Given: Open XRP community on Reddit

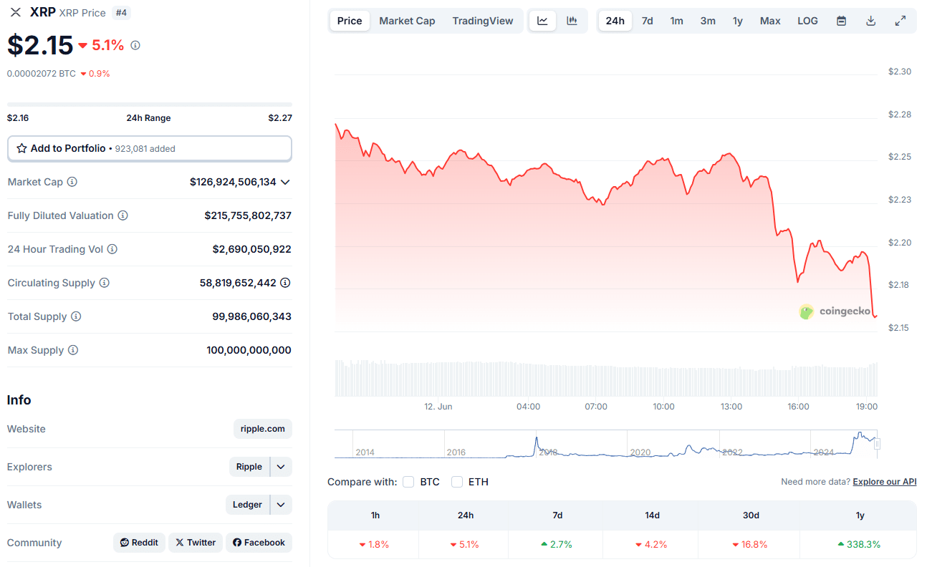Looking at the screenshot, I should (139, 542).
